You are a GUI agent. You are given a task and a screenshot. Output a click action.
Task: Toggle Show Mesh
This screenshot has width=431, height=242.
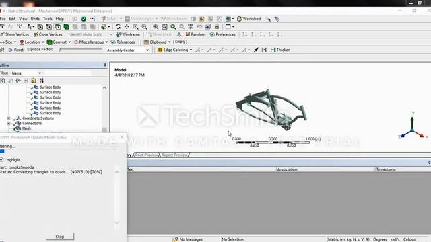tap(160, 34)
